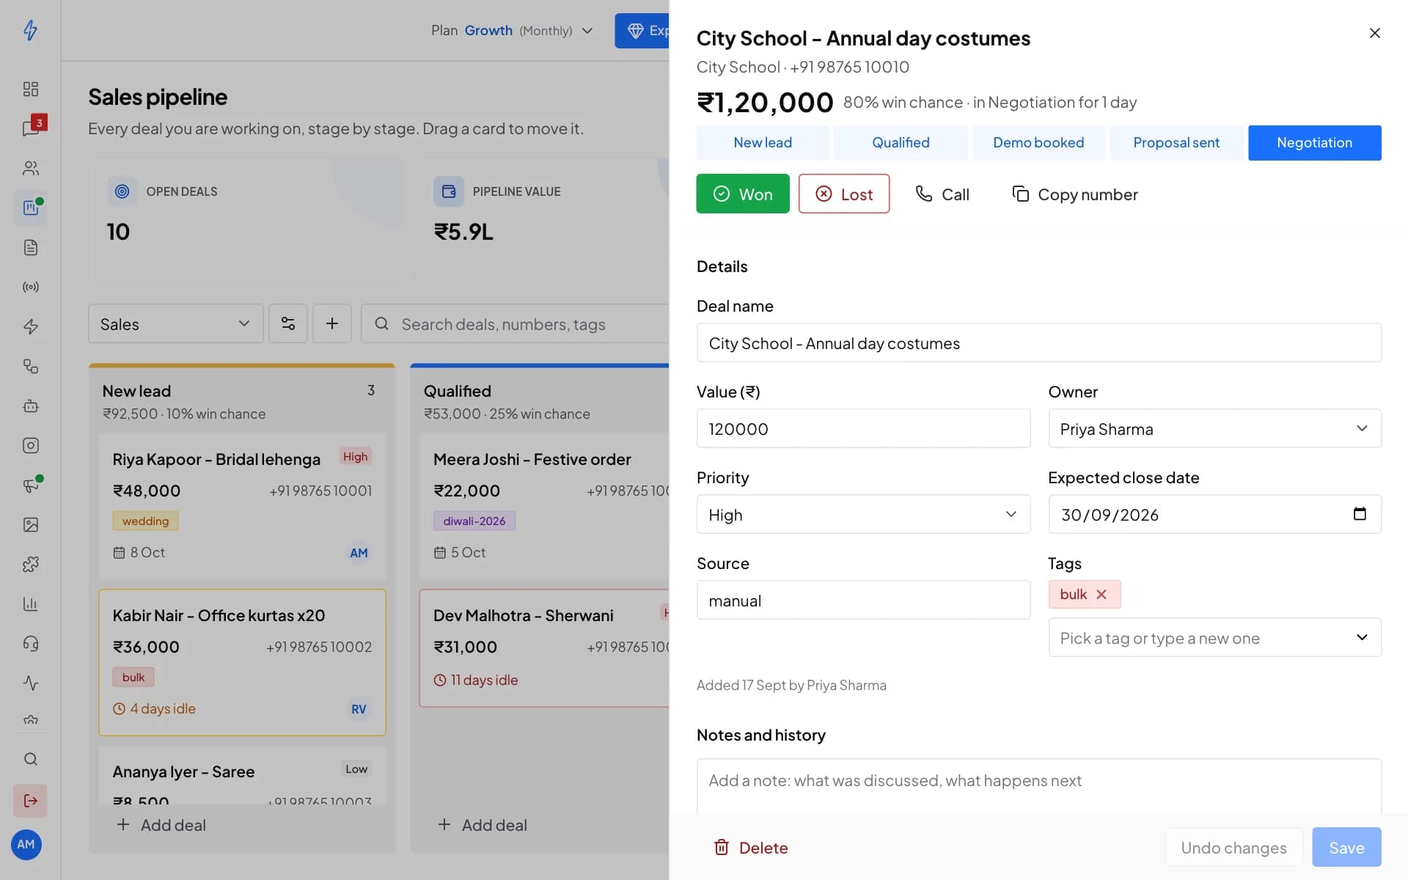Click the Value field showing 120000
Viewport: 1408px width, 880px height.
tap(863, 428)
